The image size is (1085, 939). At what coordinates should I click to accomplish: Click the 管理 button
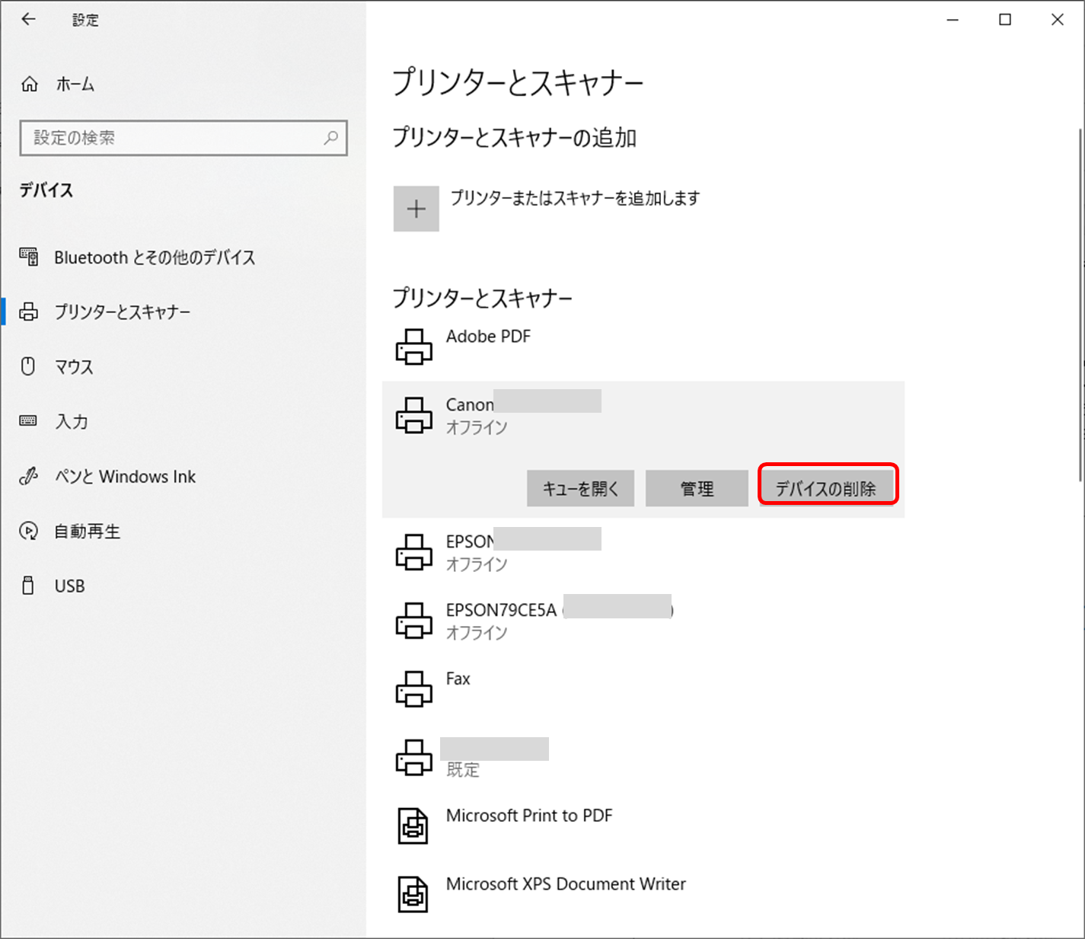click(x=697, y=488)
